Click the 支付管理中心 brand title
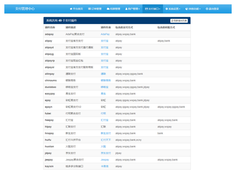Image resolution: width=236 pixels, height=176 pixels. pos(25,9)
